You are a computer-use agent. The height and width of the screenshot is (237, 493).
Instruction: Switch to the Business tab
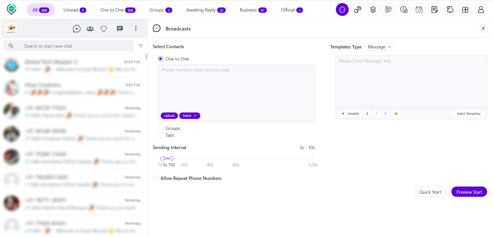(253, 10)
